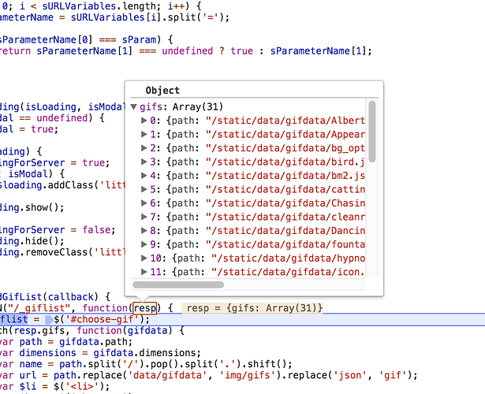Click the /static/data/gifdata/bird.j path string

285,162
